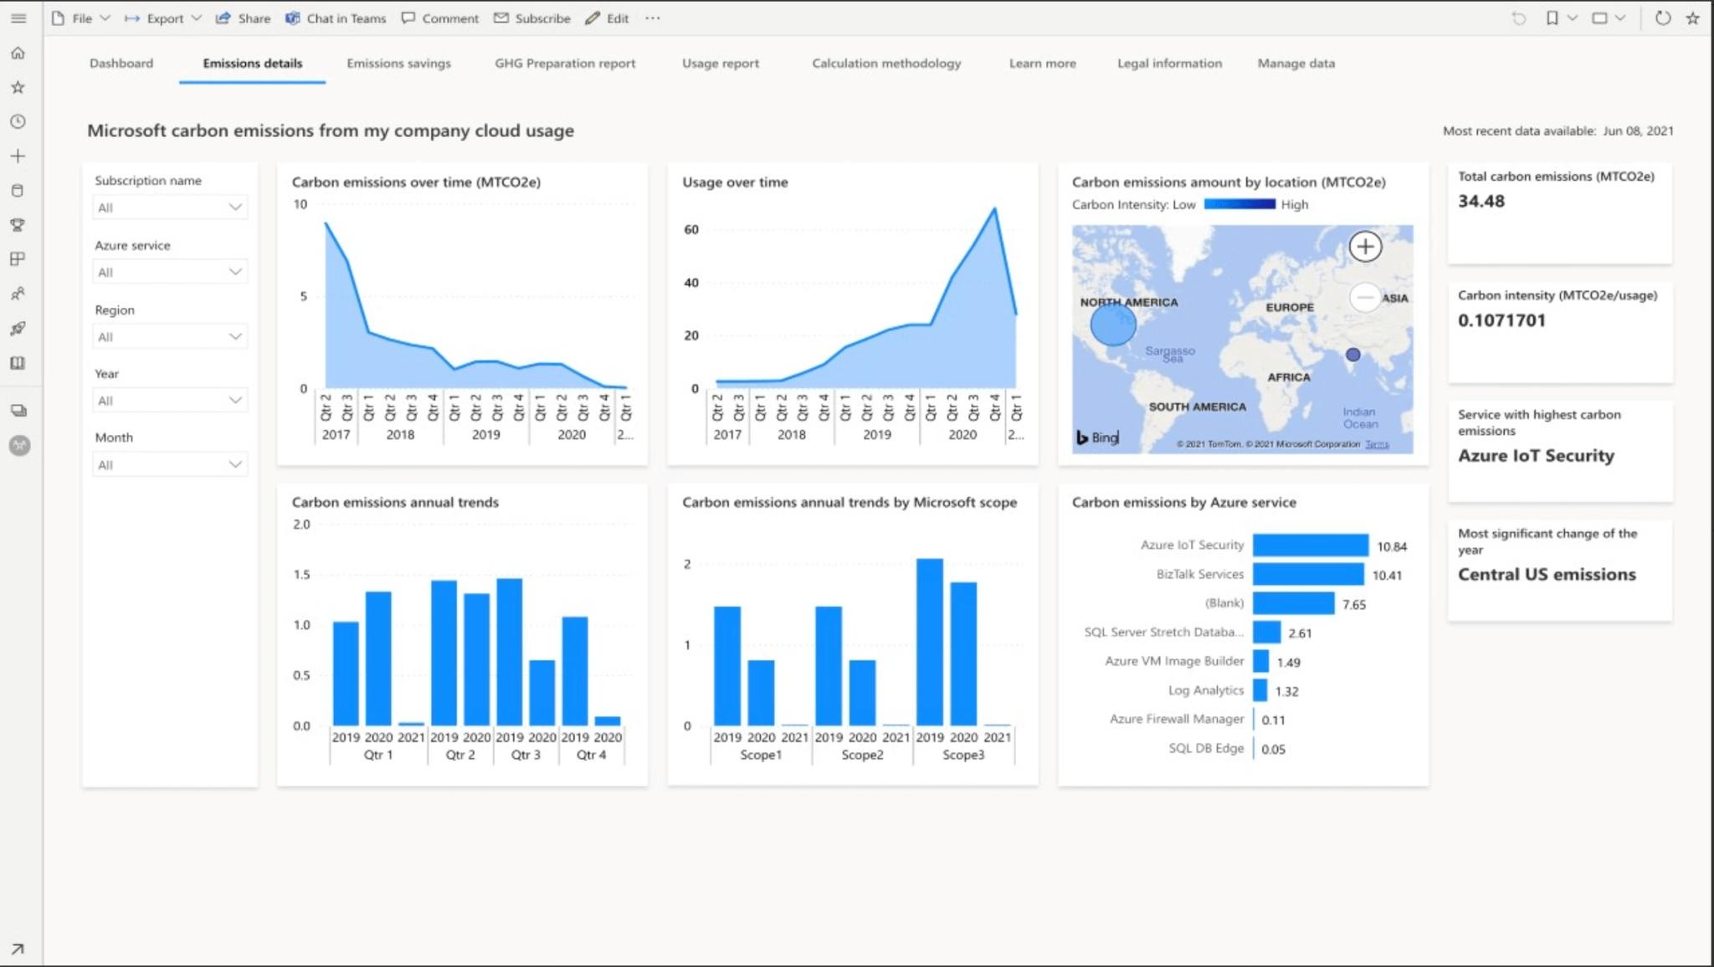This screenshot has width=1714, height=967.
Task: Toggle the hamburger navigation menu
Action: [x=18, y=18]
